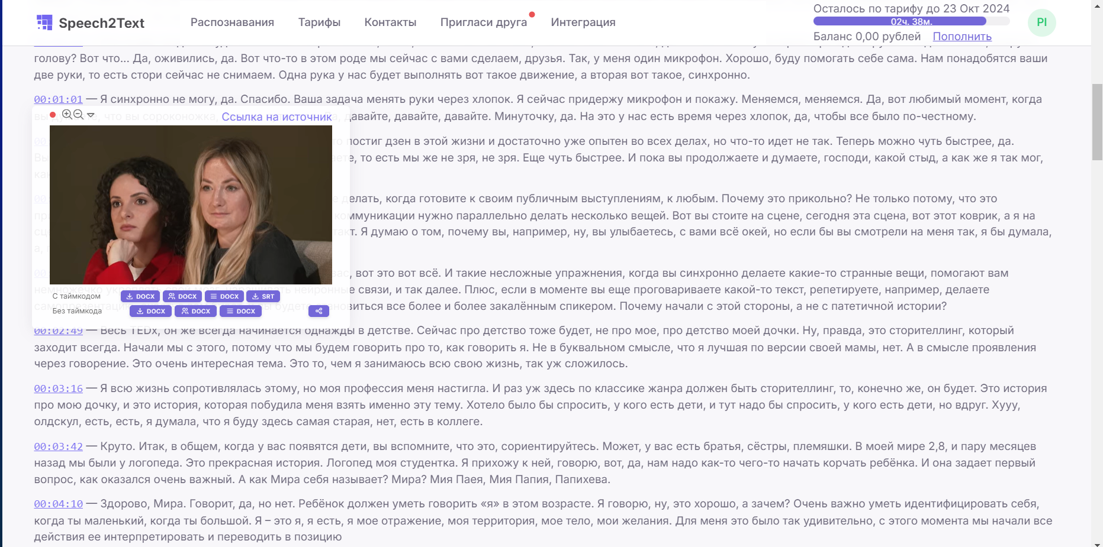1103x547 pixels.
Task: Click the video preview frame
Action: click(191, 205)
